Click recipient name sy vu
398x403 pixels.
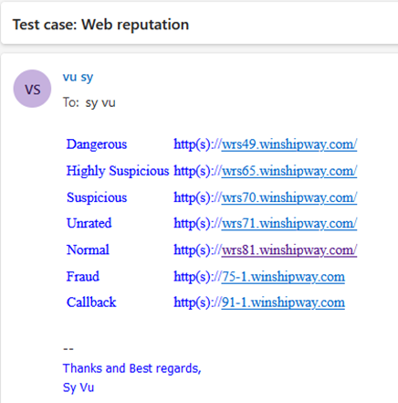(100, 102)
